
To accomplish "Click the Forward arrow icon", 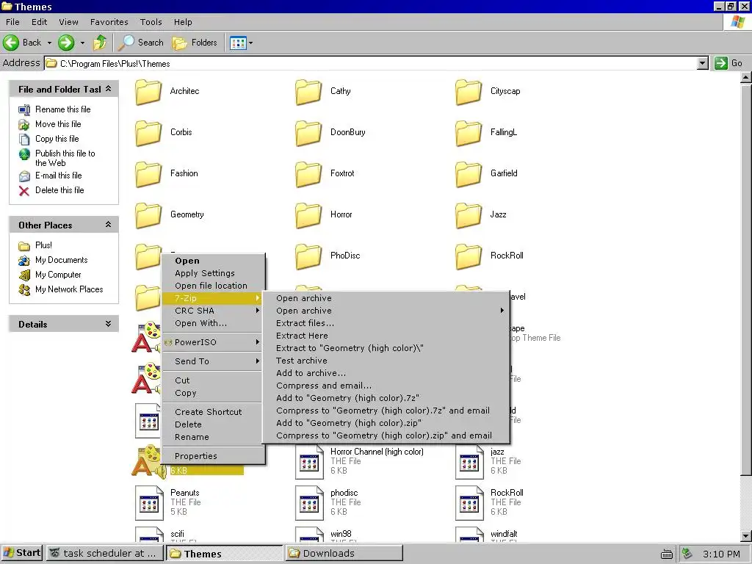I will [66, 43].
